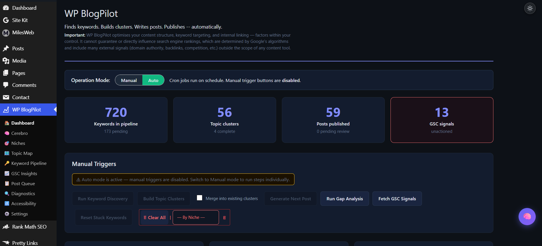Click the MilesWeb M logo icon
The width and height of the screenshot is (542, 246).
tap(6, 33)
